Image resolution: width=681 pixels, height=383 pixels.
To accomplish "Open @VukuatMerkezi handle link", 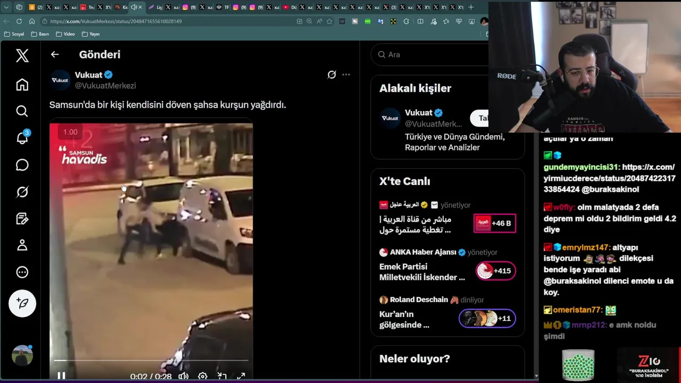I will click(x=105, y=86).
